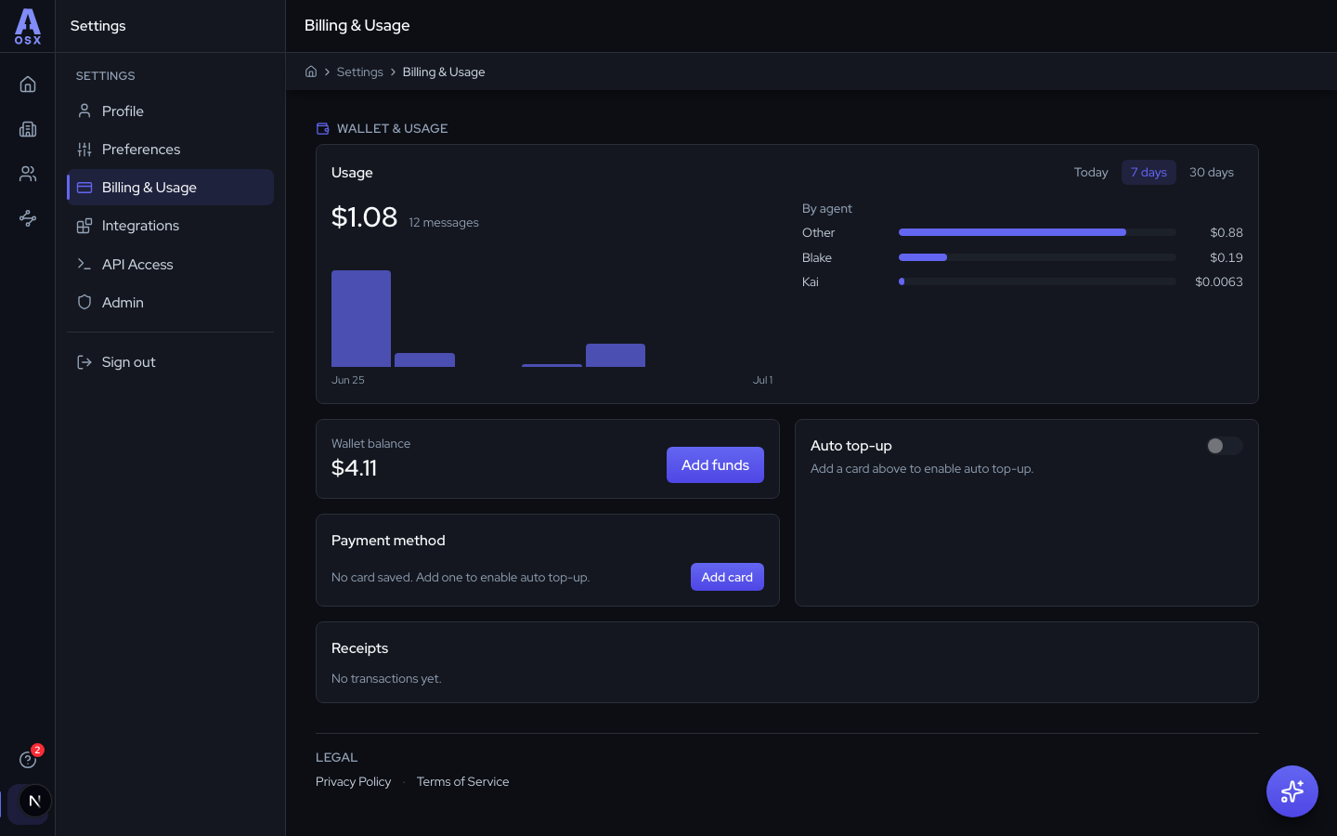Image resolution: width=1337 pixels, height=836 pixels.
Task: Open Home from the left icon rail
Action: [x=28, y=85]
